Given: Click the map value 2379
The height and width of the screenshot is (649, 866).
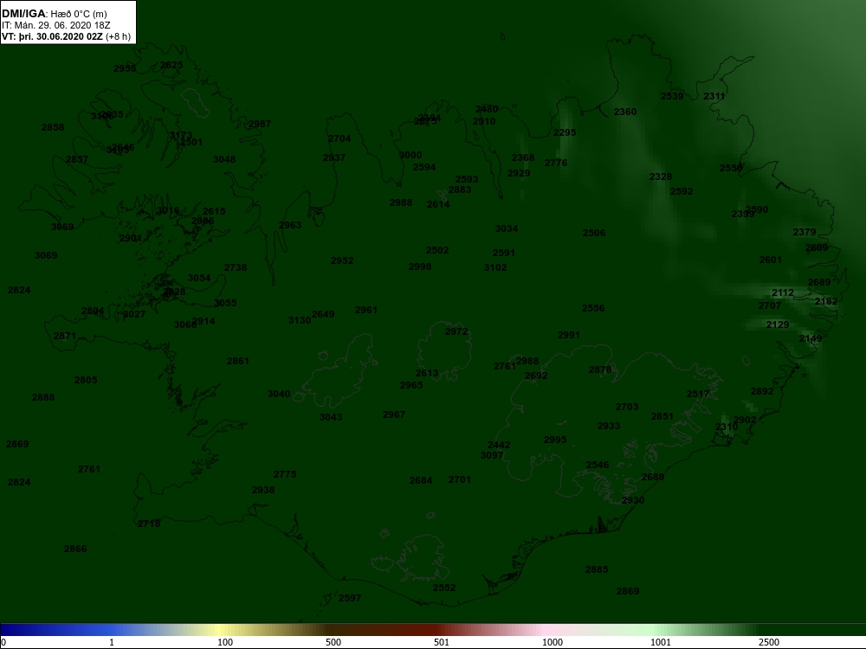Looking at the screenshot, I should [x=805, y=232].
